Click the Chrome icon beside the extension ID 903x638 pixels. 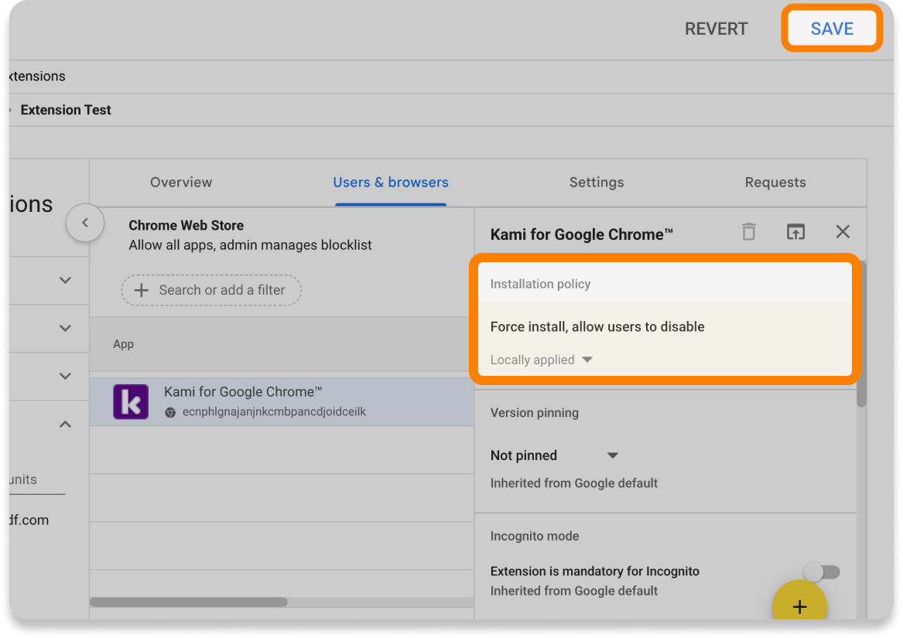point(170,412)
